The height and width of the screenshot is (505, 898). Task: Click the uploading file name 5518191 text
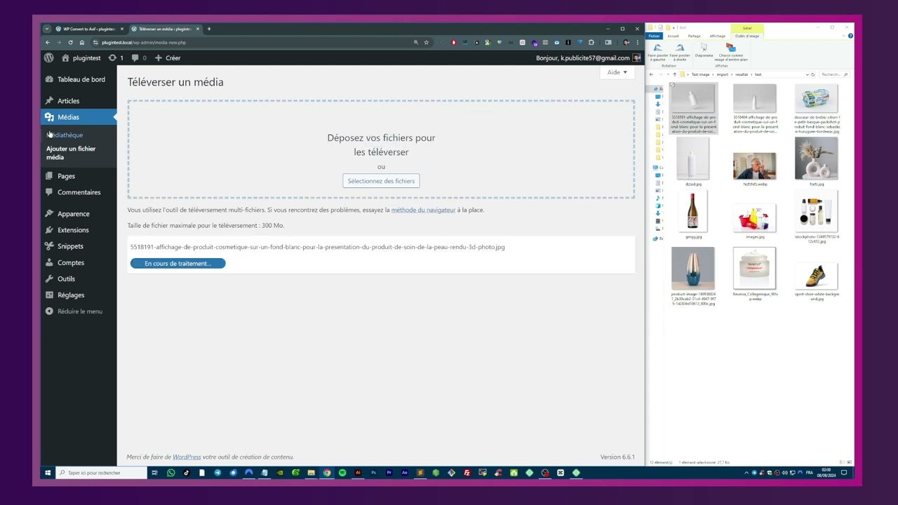click(317, 247)
